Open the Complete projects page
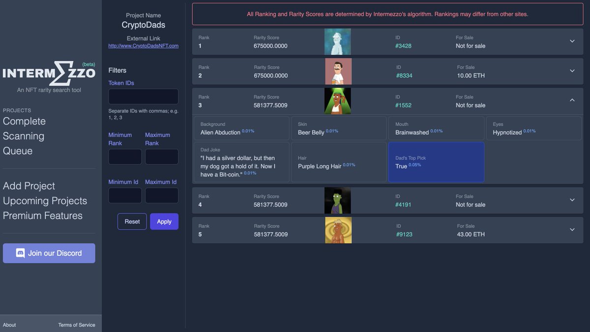590x332 pixels. click(x=24, y=121)
